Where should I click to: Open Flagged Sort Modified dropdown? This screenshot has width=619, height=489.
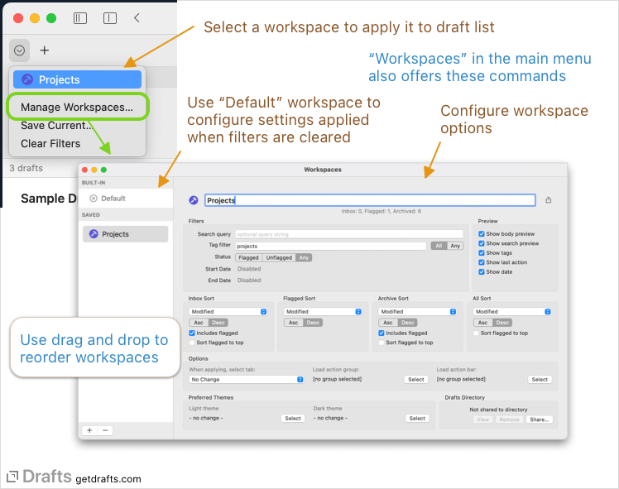pos(323,312)
